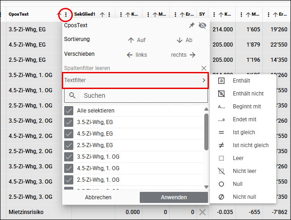
Task: Select table row 3.5-Zi-Whg, 3. OG
Action: 30,166
